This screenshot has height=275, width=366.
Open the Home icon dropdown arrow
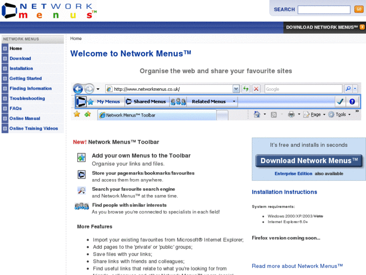coord(265,114)
